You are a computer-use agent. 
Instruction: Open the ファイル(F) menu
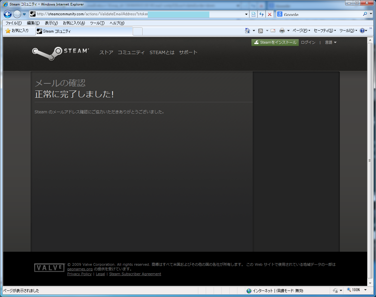[x=13, y=23]
